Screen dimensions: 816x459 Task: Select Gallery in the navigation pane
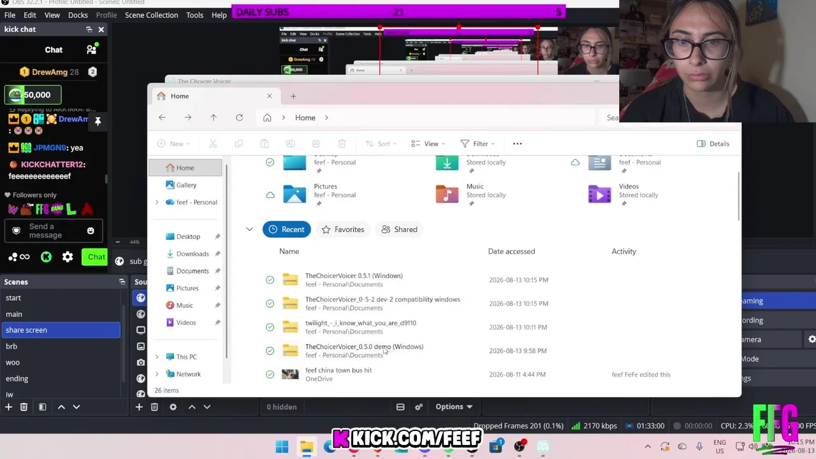(186, 185)
